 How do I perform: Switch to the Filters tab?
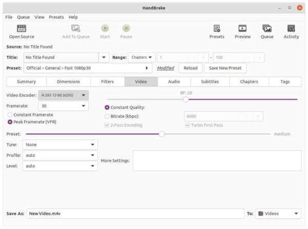(107, 81)
